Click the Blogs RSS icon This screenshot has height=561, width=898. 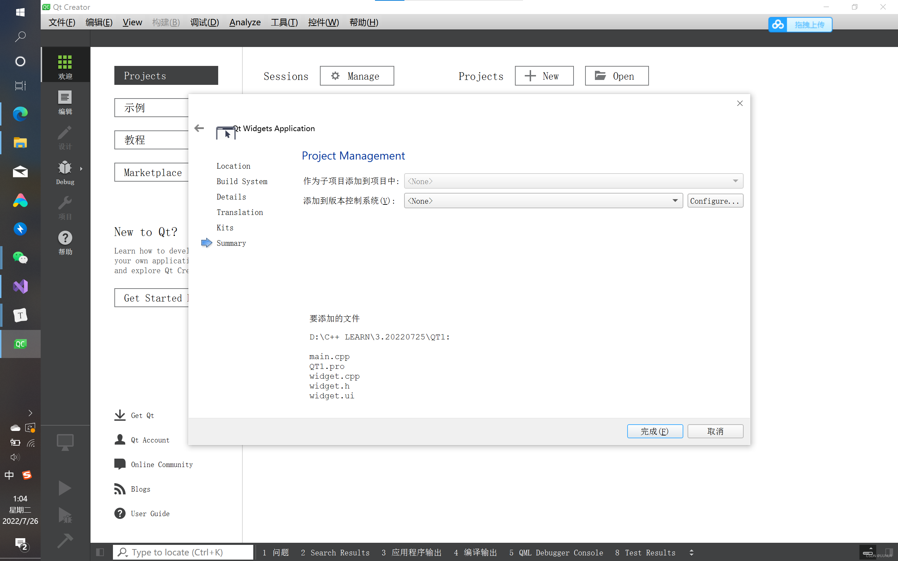click(x=120, y=489)
